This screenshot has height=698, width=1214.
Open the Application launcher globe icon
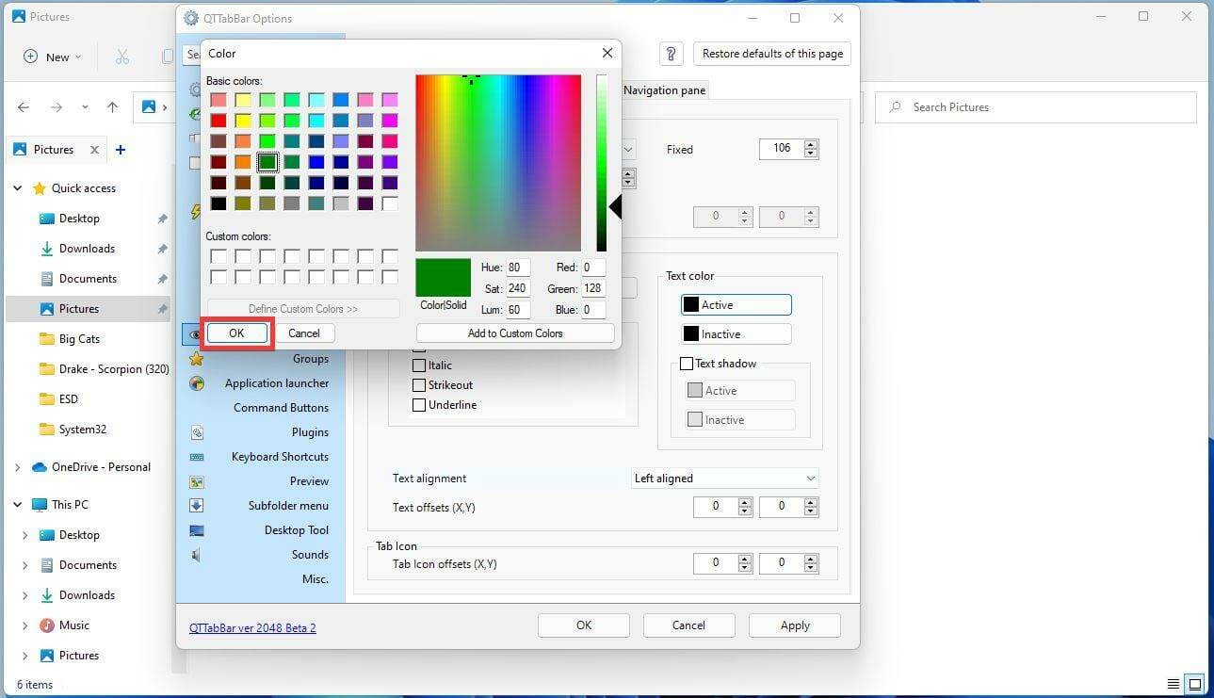(196, 382)
